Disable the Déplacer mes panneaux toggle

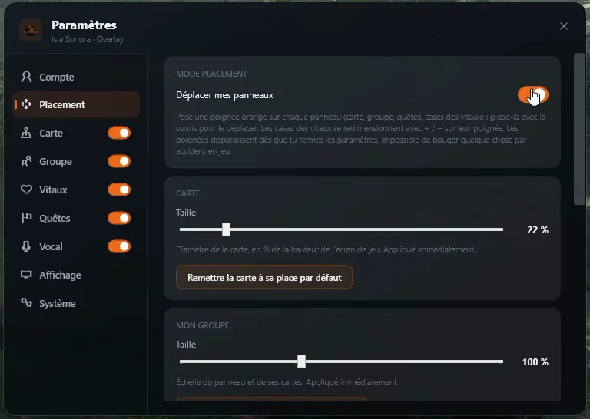(533, 94)
